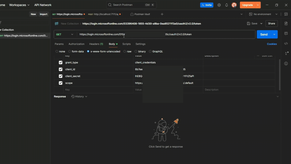The width and height of the screenshot is (291, 164).
Task: Click the New Collection breadcrumb
Action: pos(70,24)
